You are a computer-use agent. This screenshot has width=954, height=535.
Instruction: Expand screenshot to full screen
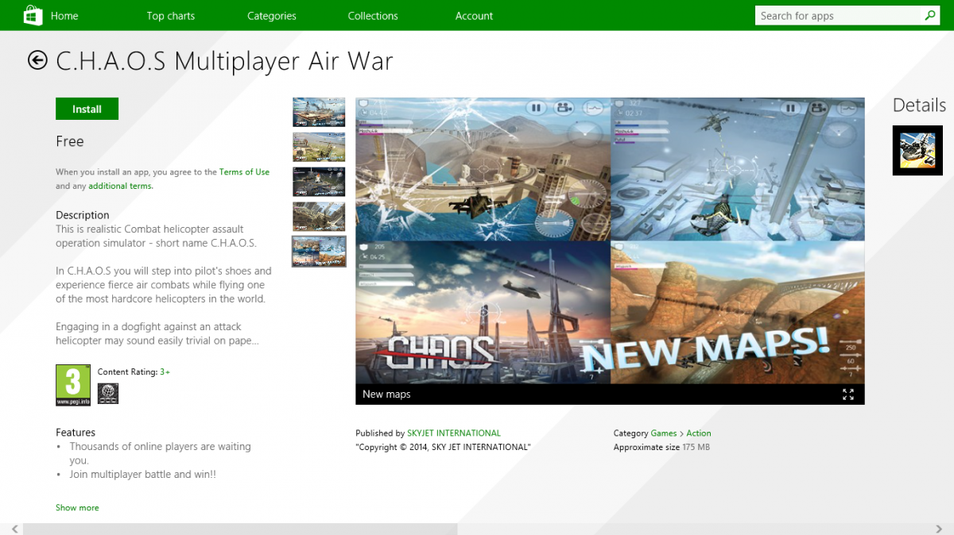[848, 395]
